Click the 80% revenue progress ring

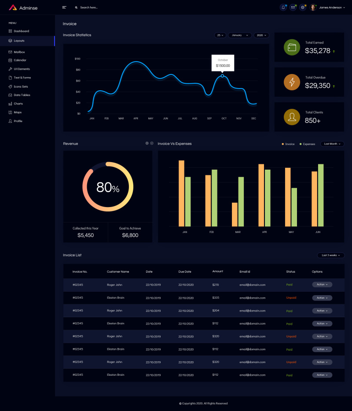[x=107, y=187]
